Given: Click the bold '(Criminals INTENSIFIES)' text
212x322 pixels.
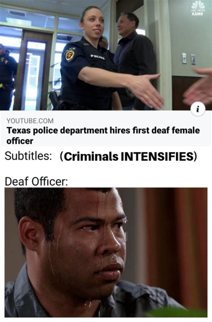Looking at the screenshot, I should click(128, 157).
